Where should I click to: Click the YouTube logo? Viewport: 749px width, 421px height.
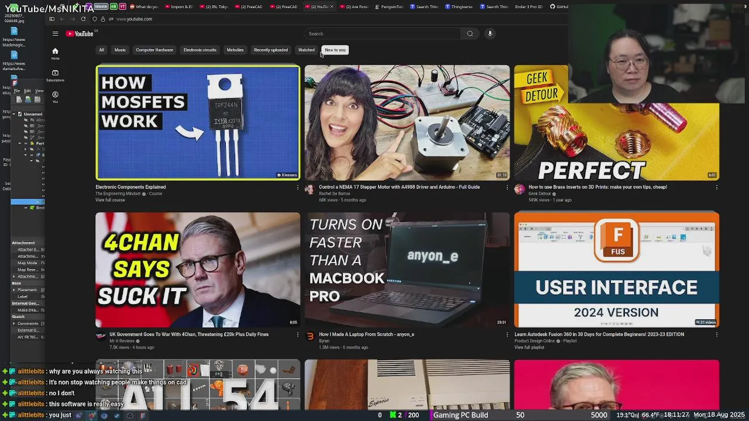[x=80, y=34]
